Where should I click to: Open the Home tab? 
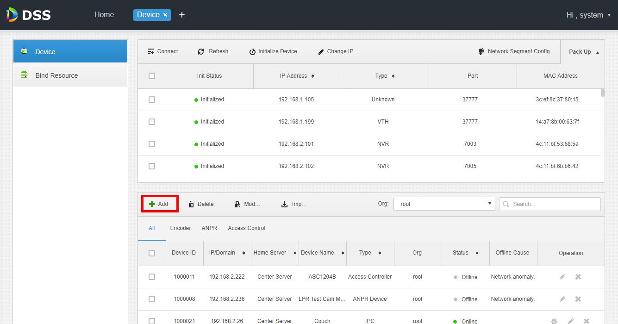tap(104, 15)
